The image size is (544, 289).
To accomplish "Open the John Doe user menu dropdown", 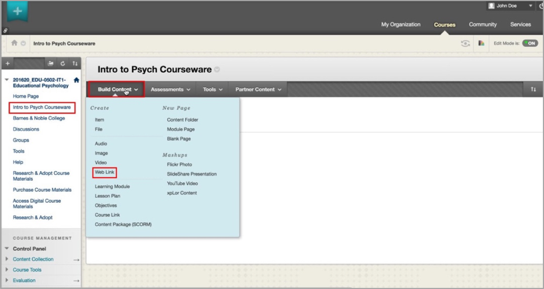I will [x=530, y=6].
